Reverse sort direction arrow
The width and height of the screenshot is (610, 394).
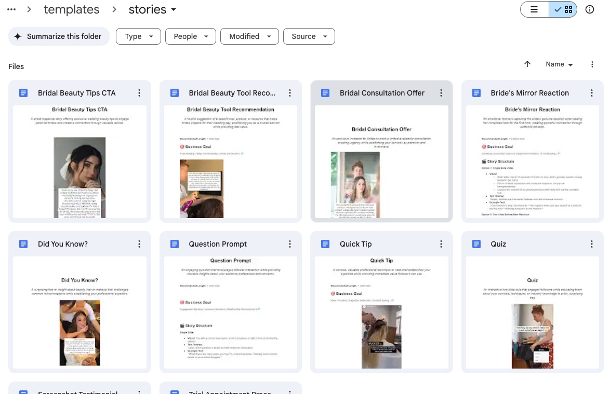[527, 64]
